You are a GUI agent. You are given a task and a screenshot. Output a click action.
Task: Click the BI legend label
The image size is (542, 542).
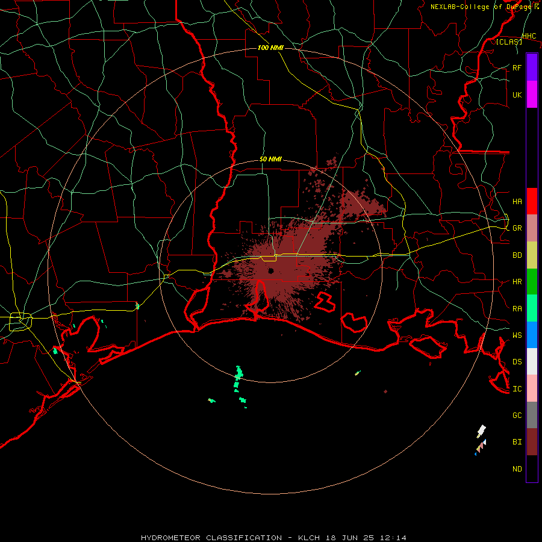(517, 442)
